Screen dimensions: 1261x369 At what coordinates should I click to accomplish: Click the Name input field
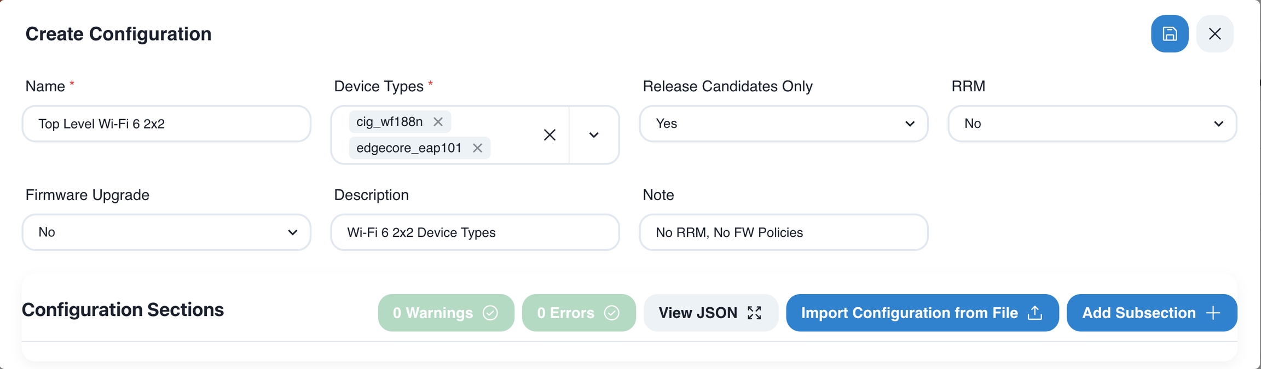(x=166, y=124)
